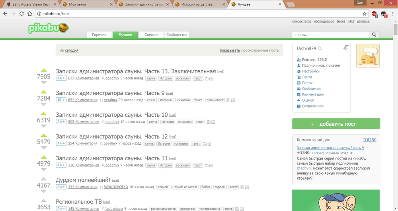Save the 'Часть 10' post using the floppy icon

(x=208, y=122)
